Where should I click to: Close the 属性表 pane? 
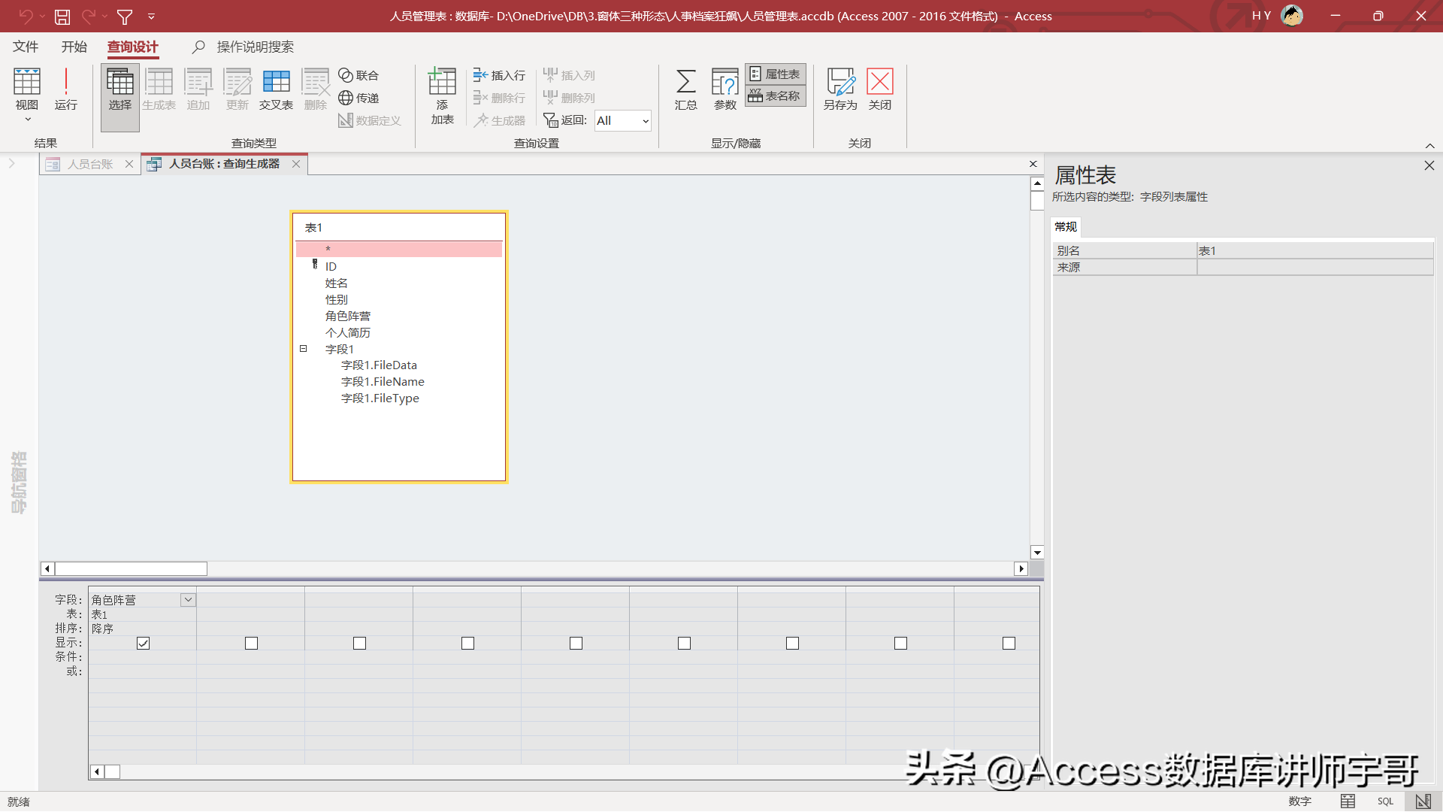(x=1429, y=165)
